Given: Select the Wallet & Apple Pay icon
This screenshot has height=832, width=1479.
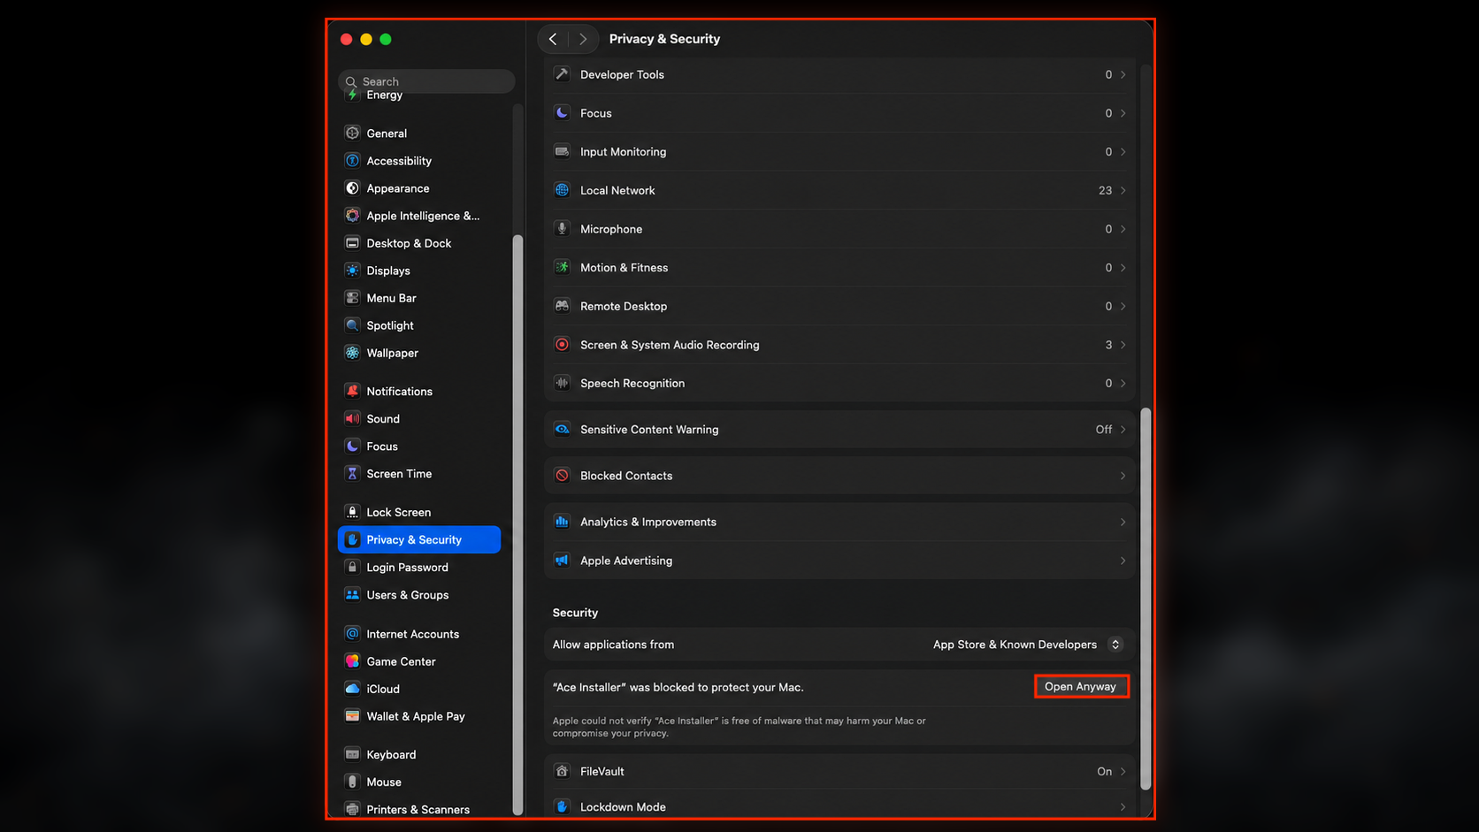Looking at the screenshot, I should tap(352, 716).
